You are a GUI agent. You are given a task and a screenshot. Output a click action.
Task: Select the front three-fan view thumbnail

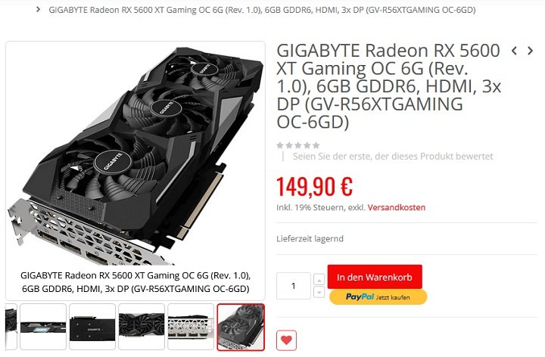142,327
